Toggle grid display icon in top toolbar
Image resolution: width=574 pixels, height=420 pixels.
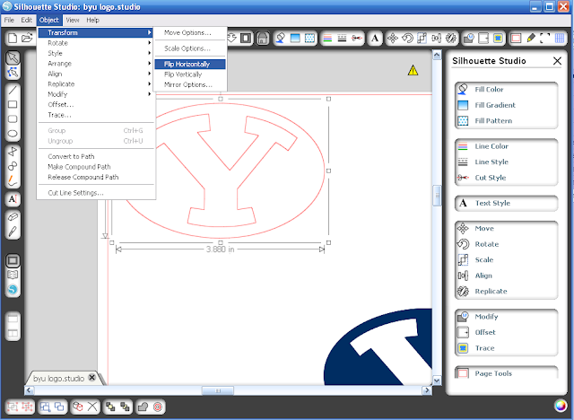click(x=560, y=38)
